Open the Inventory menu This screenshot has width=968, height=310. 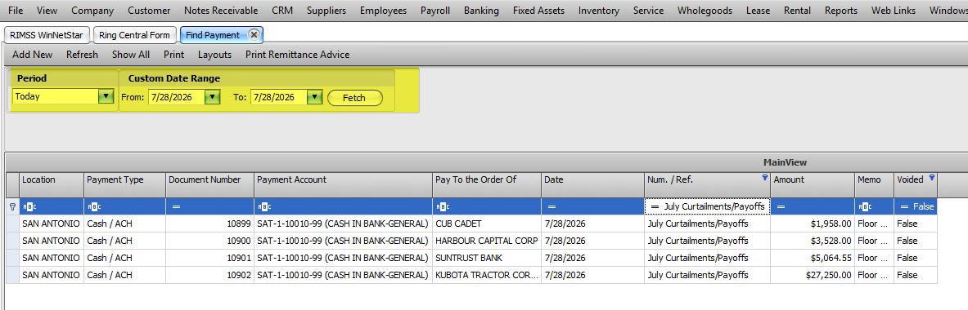pos(599,11)
